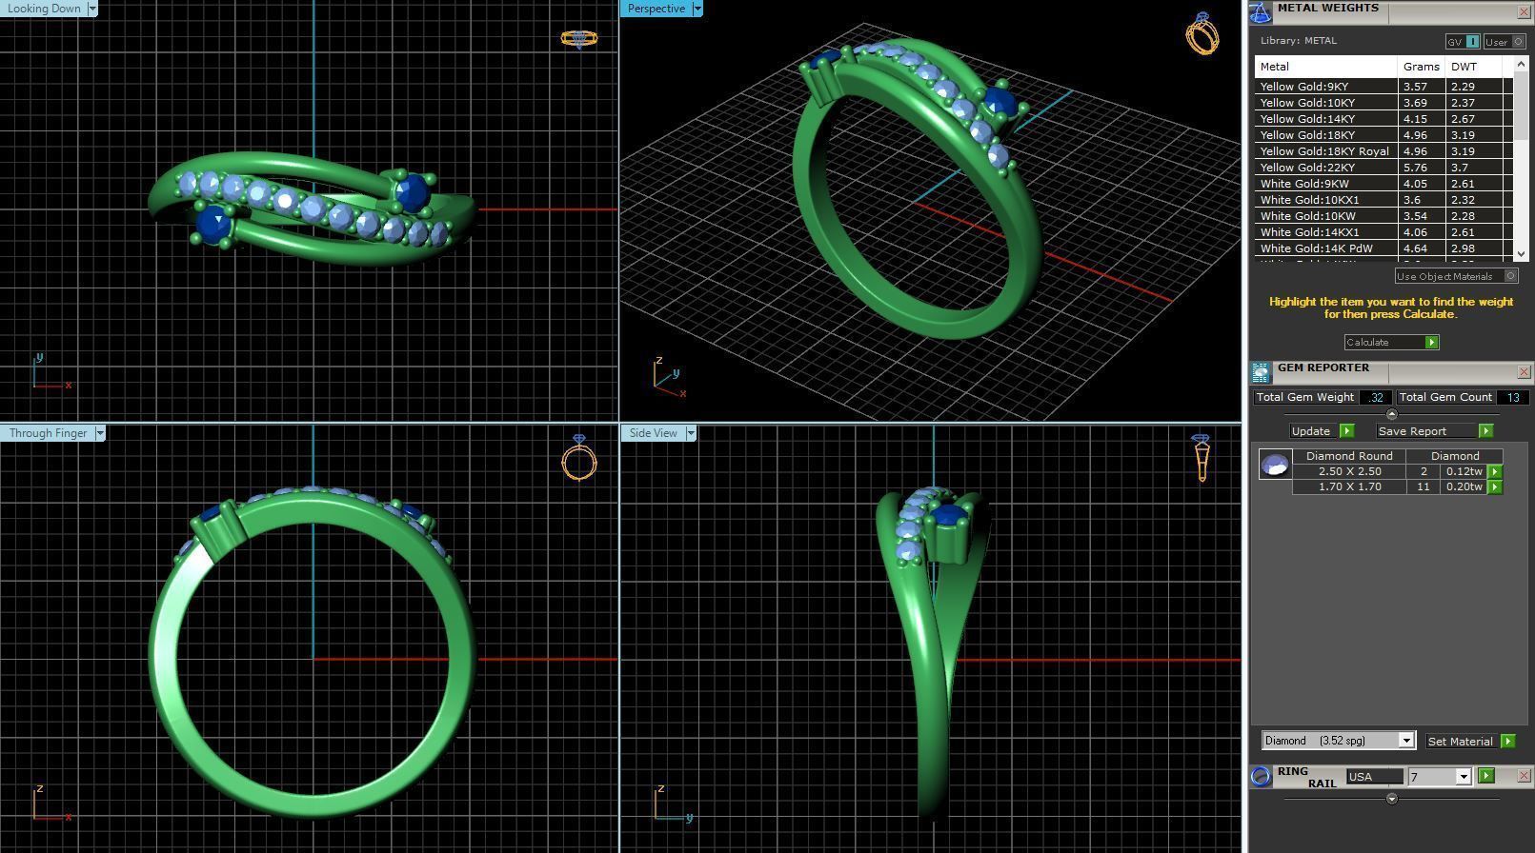The width and height of the screenshot is (1535, 853).
Task: Click the Save Report button
Action: (1425, 431)
